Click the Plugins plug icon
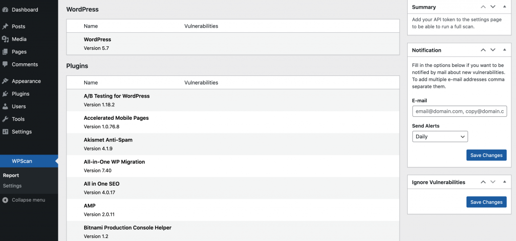516x241 pixels. pyautogui.click(x=5, y=94)
